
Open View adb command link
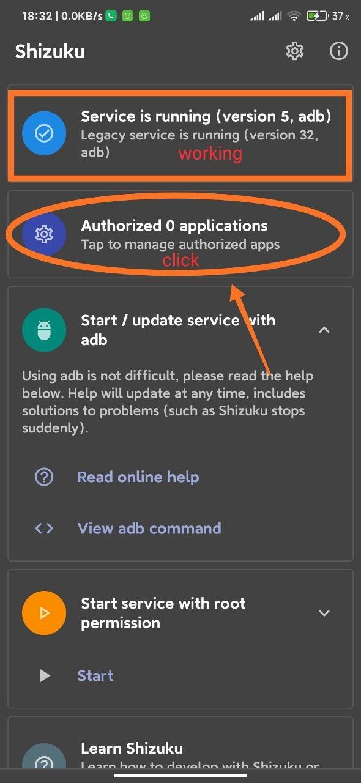click(x=149, y=529)
